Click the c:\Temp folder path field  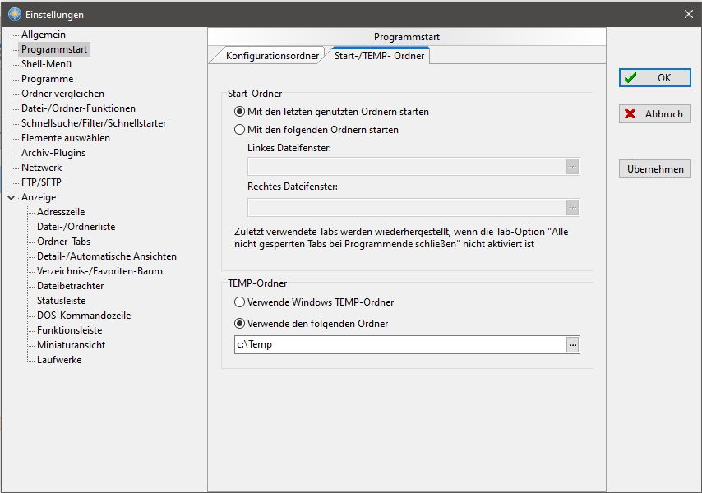coord(399,345)
